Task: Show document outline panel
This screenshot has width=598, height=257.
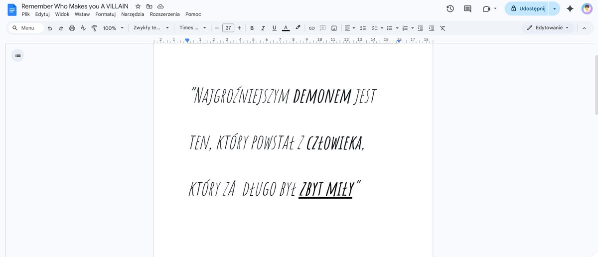Action: [x=18, y=55]
